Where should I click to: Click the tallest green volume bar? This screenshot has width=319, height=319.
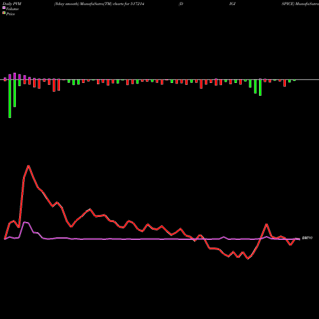(10, 99)
